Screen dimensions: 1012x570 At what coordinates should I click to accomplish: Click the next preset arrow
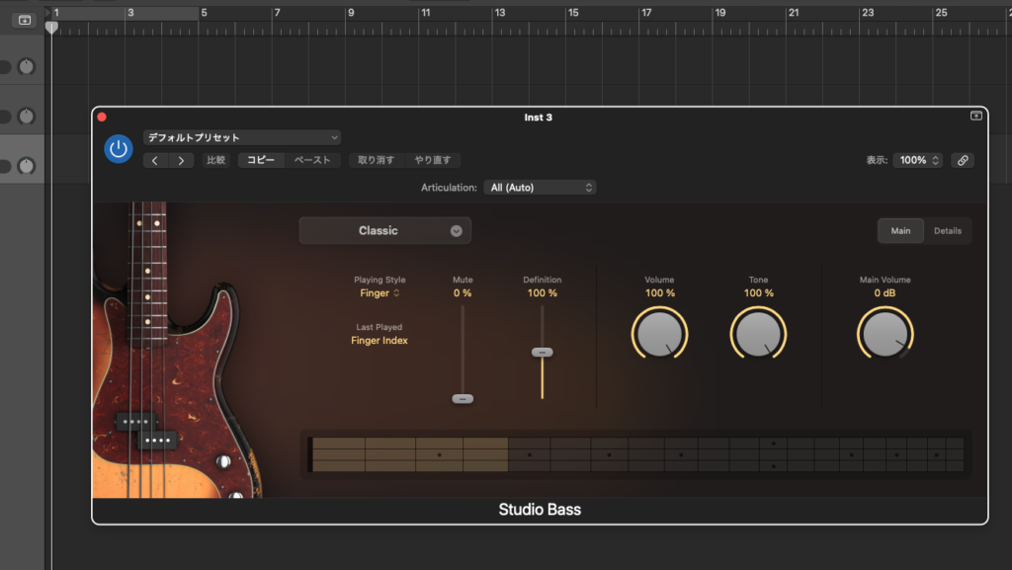181,161
